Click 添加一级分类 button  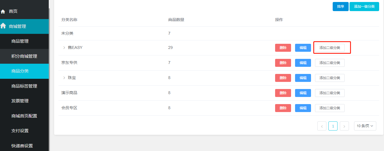point(364,7)
